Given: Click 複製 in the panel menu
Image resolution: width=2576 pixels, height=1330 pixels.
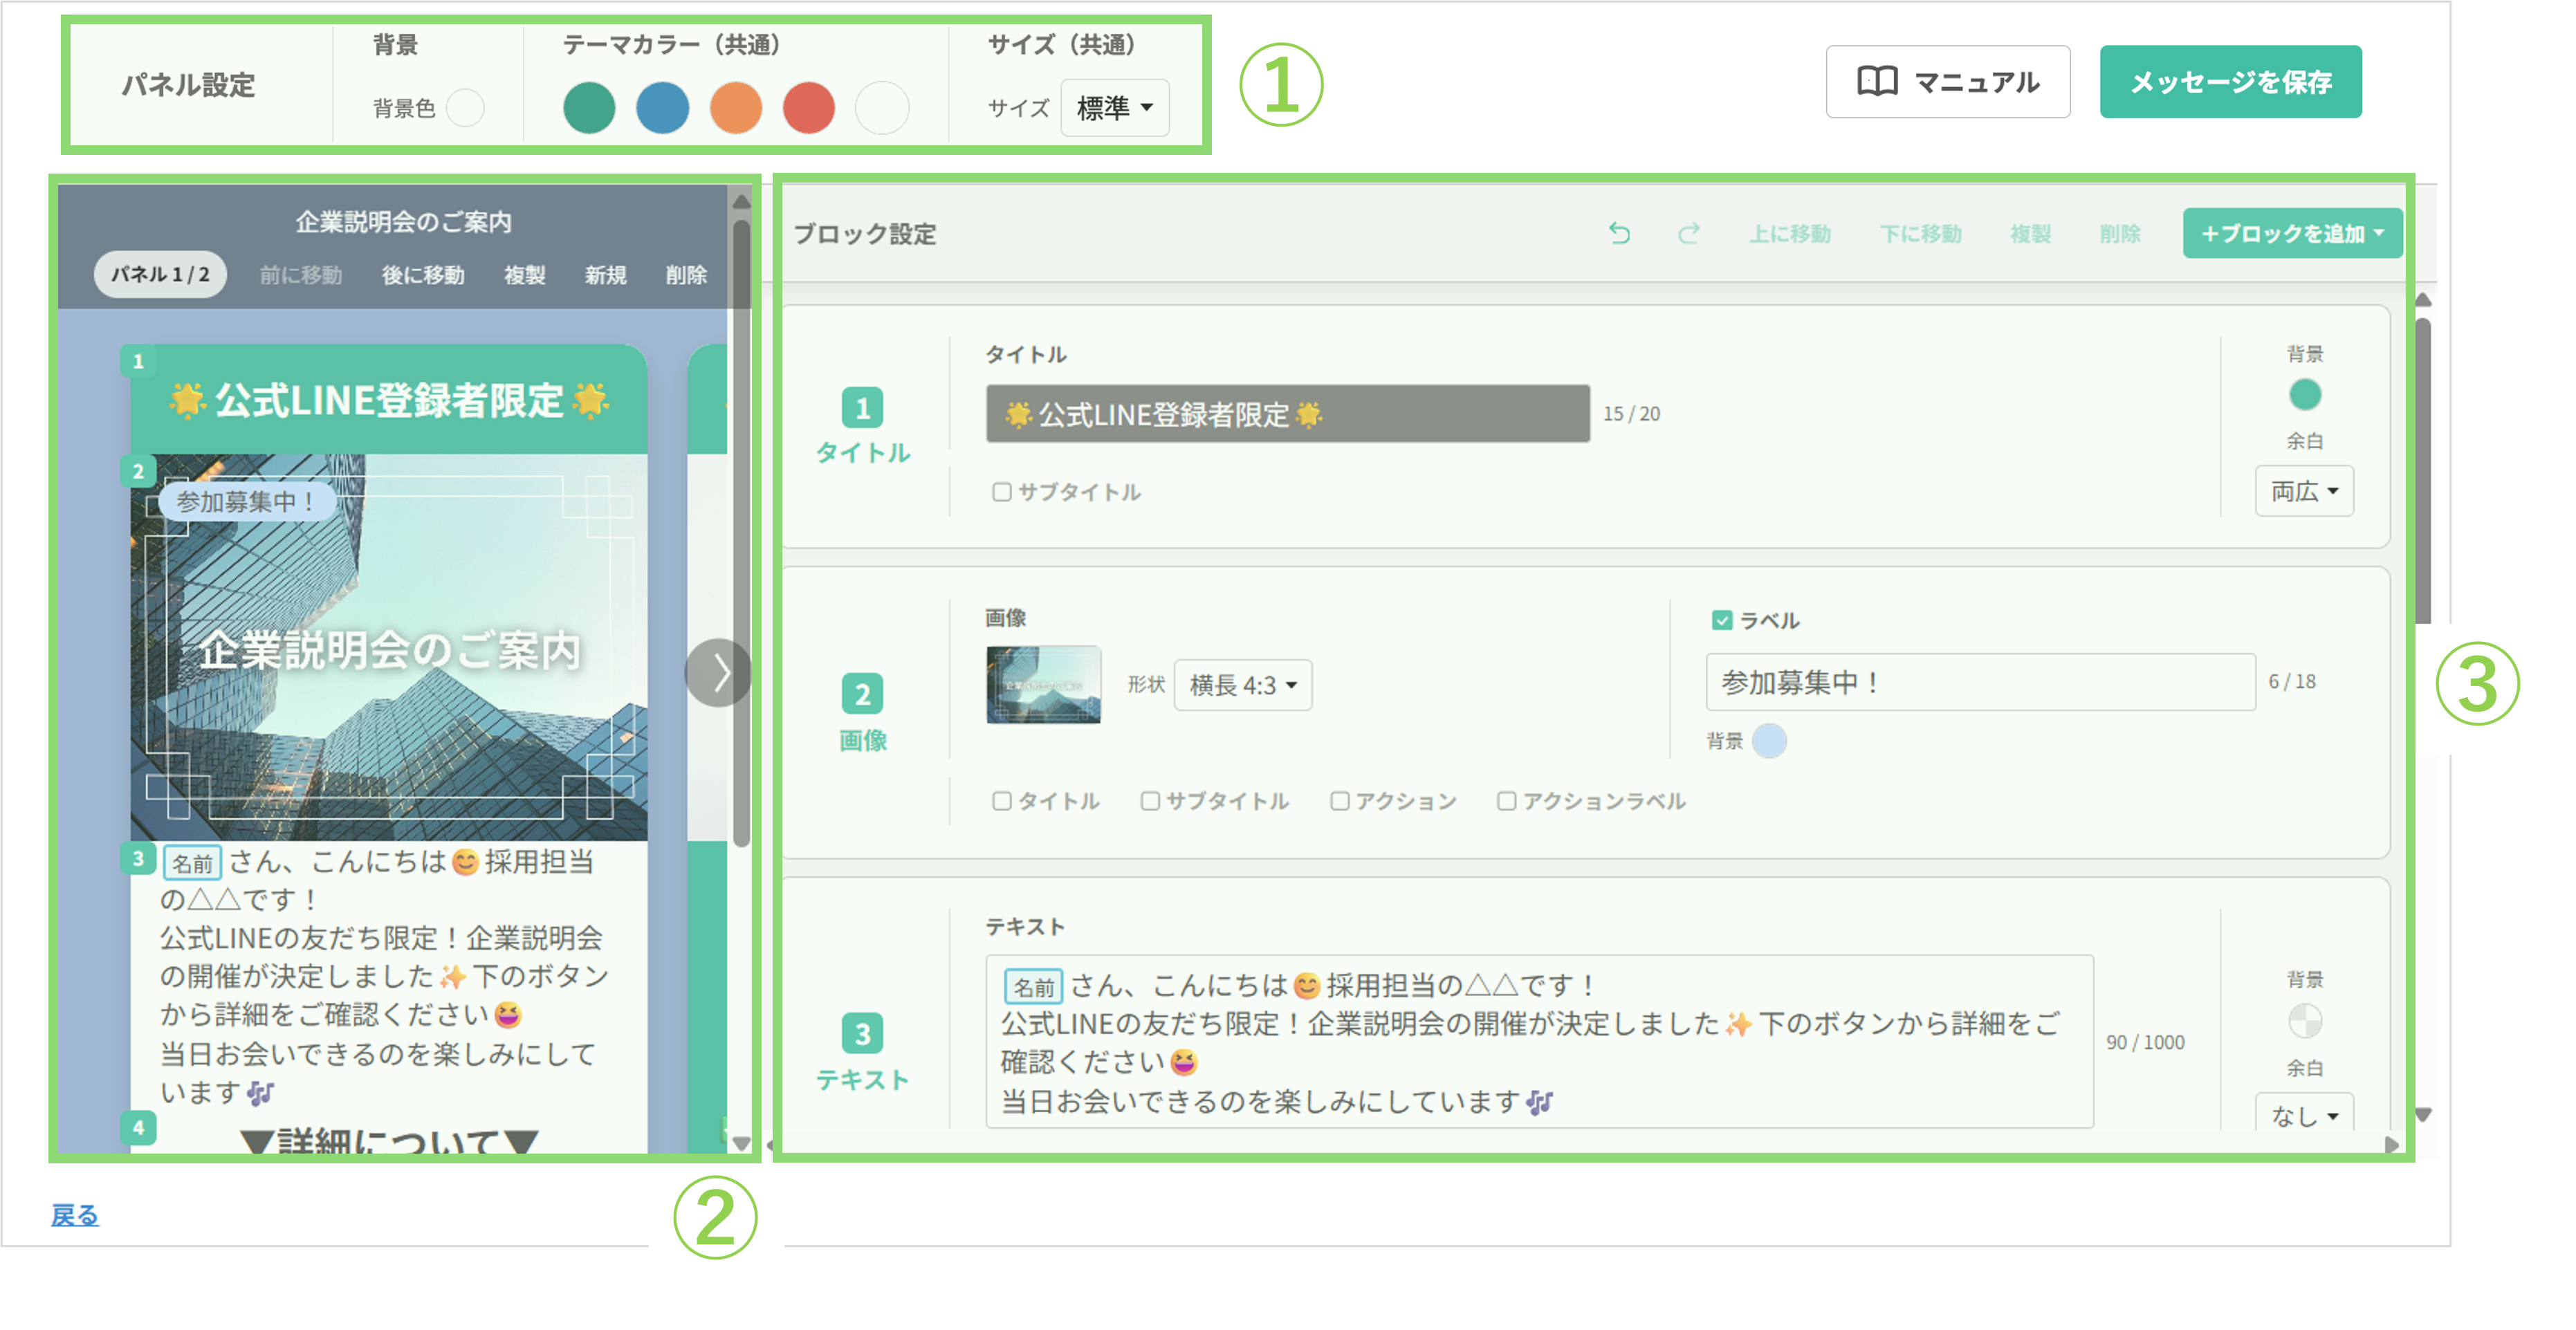Looking at the screenshot, I should [524, 275].
